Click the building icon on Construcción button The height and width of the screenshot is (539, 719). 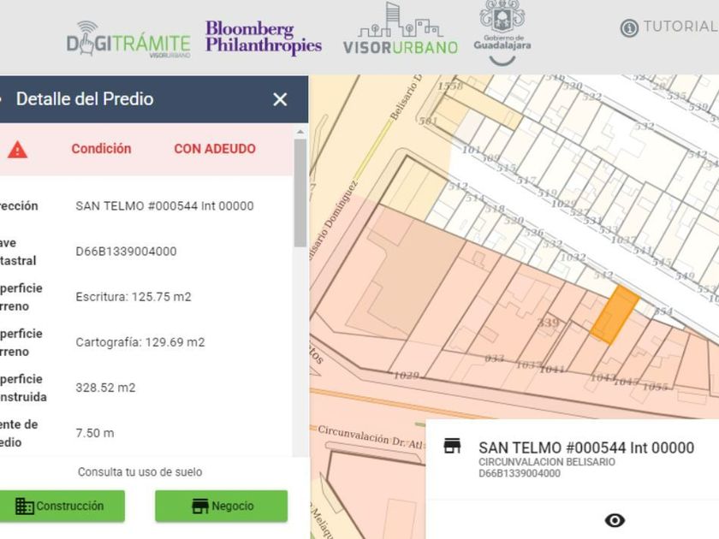click(25, 506)
